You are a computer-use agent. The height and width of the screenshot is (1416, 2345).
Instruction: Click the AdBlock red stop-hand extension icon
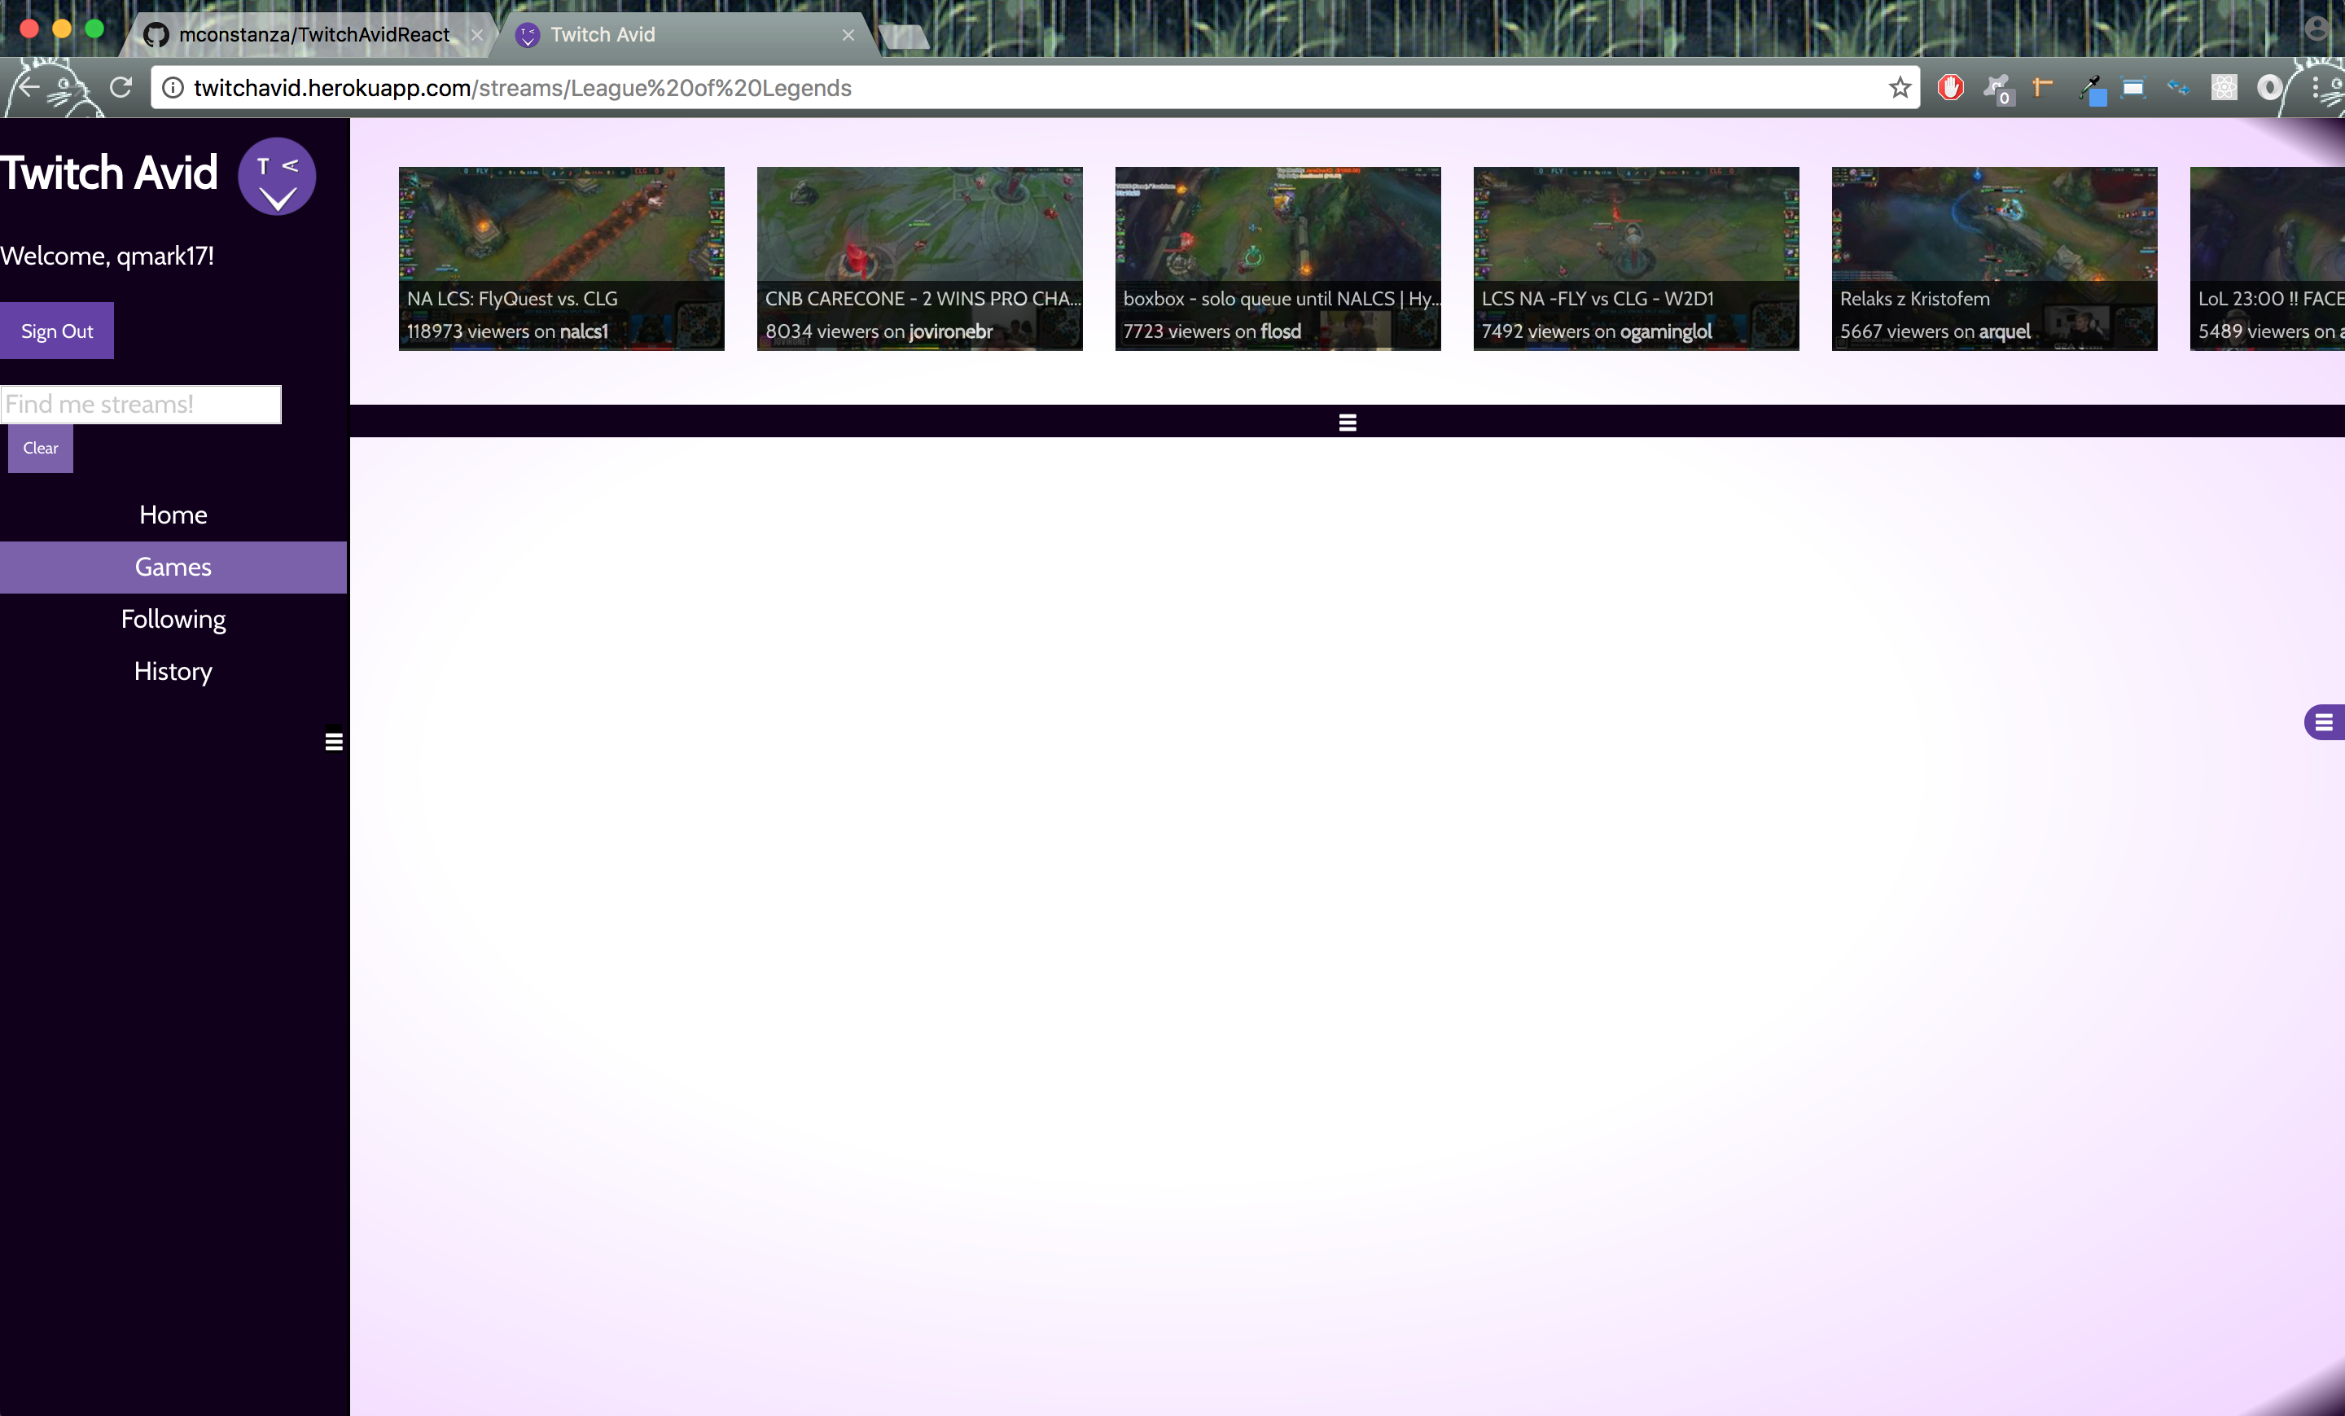1950,88
